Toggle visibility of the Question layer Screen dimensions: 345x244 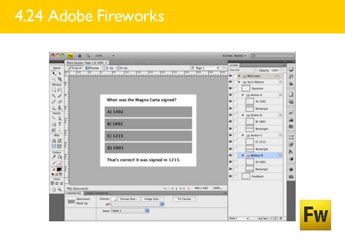230,88
